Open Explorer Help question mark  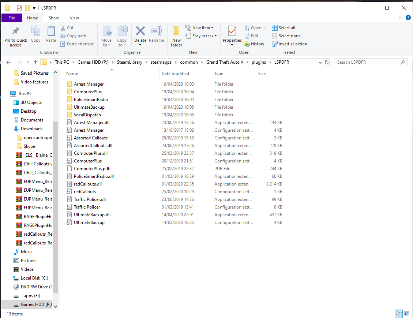408,18
